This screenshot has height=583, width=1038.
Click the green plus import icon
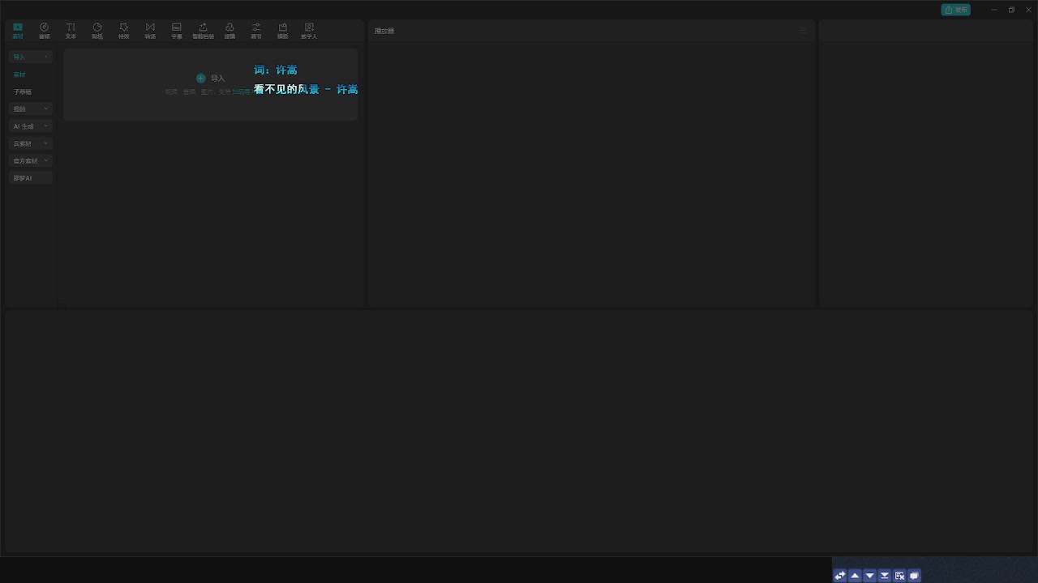pos(201,79)
